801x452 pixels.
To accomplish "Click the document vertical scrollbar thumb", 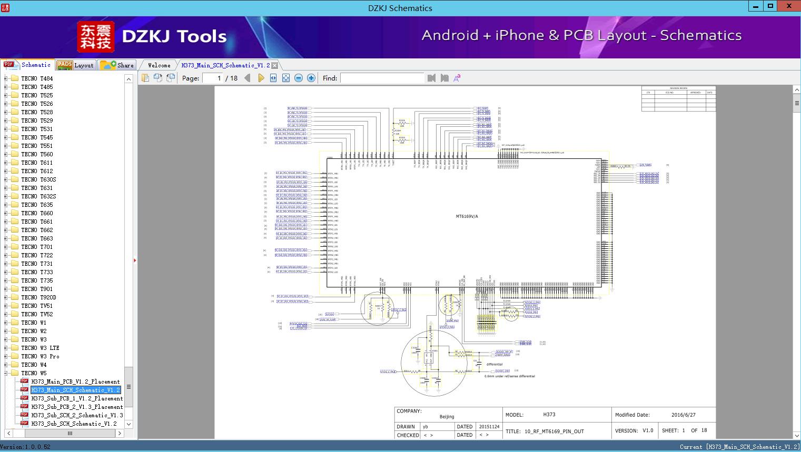I will point(797,103).
